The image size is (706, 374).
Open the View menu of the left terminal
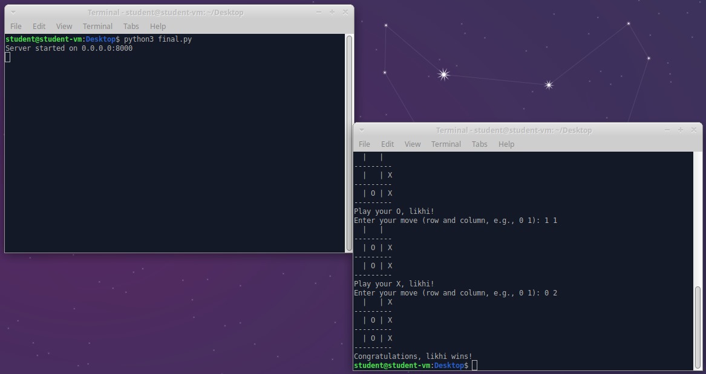[64, 26]
